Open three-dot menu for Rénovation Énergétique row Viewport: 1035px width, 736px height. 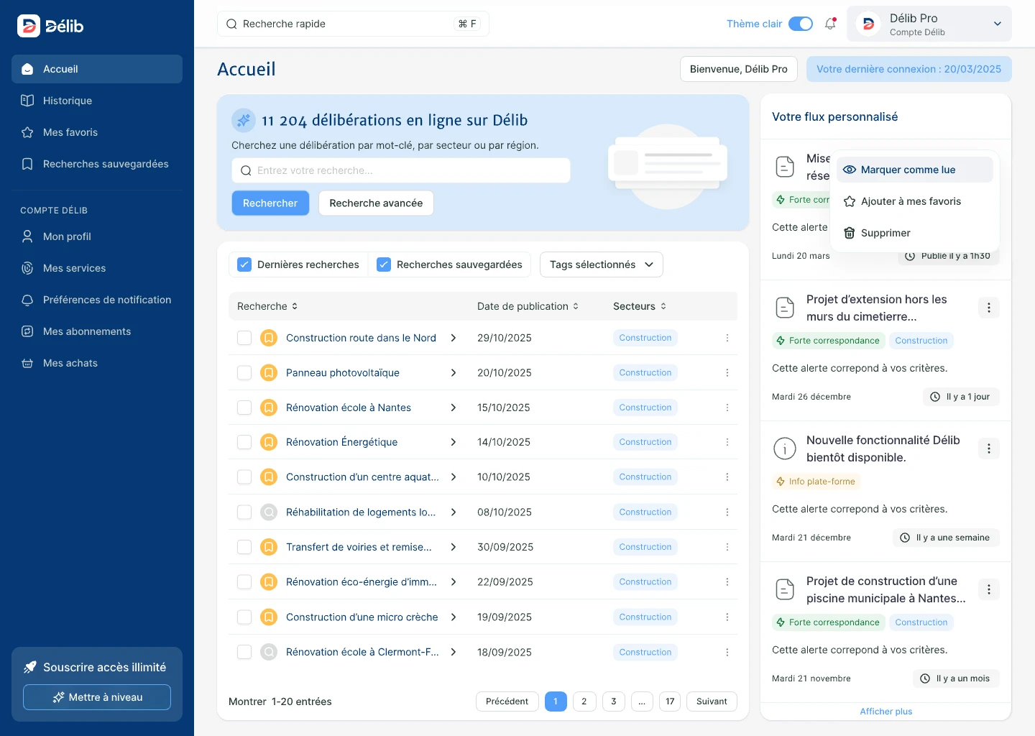(x=727, y=442)
